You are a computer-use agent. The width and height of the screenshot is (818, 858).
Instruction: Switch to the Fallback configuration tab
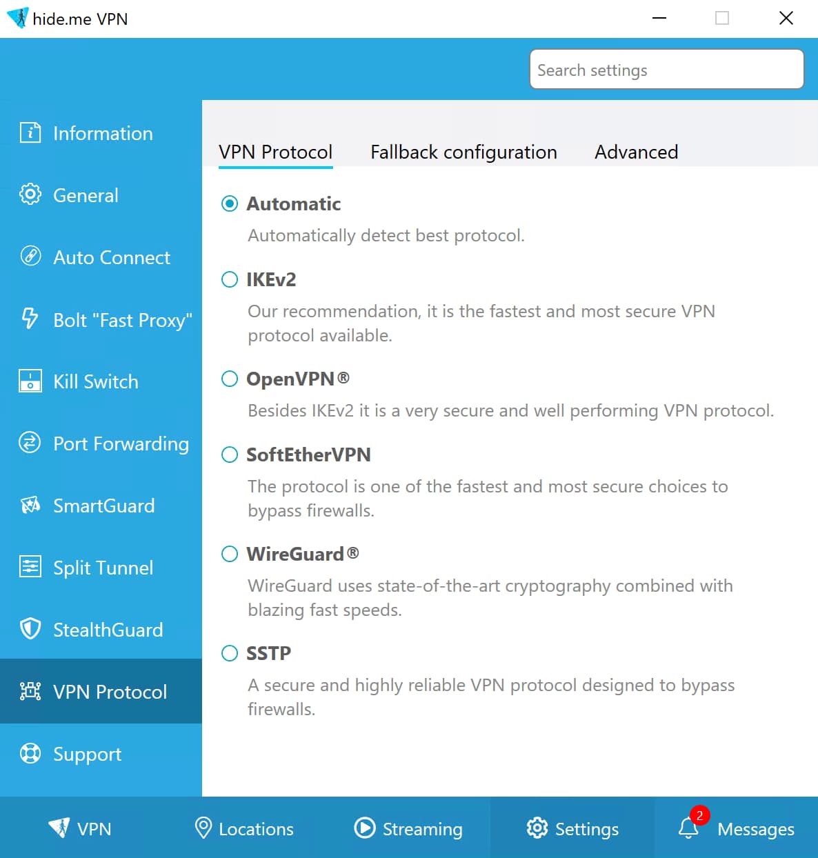463,152
